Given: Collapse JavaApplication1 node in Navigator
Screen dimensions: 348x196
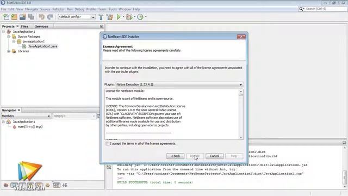Looking at the screenshot, I should 4,121.
